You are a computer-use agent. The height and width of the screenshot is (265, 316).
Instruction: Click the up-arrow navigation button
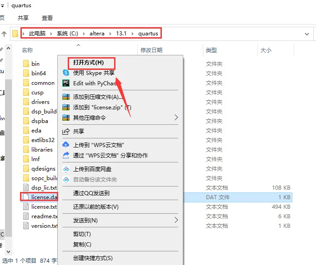tap(4, 34)
